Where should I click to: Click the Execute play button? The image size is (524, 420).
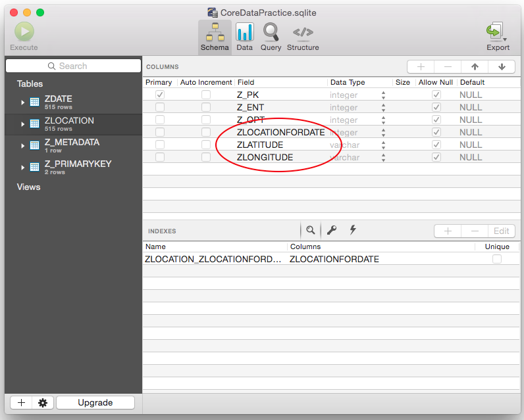(x=24, y=32)
